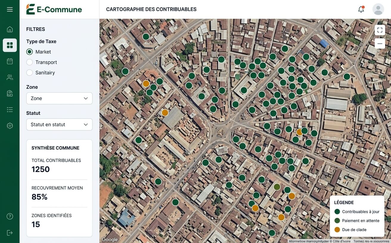
Task: Expand the Statut en statut dropdown
Action: point(59,124)
